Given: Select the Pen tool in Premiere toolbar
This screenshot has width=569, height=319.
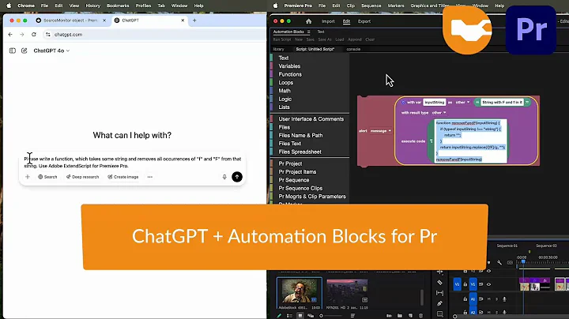Looking at the screenshot, I should pos(439,303).
